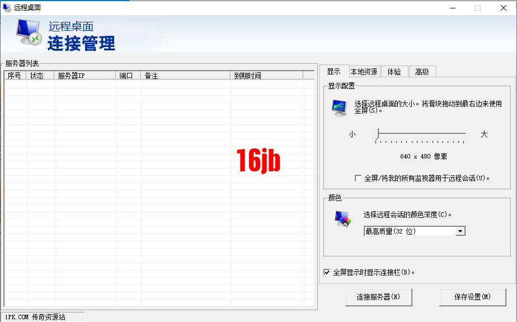Toggle 全屏显示时显示连接栏 checkbox
517x322 pixels.
point(327,272)
